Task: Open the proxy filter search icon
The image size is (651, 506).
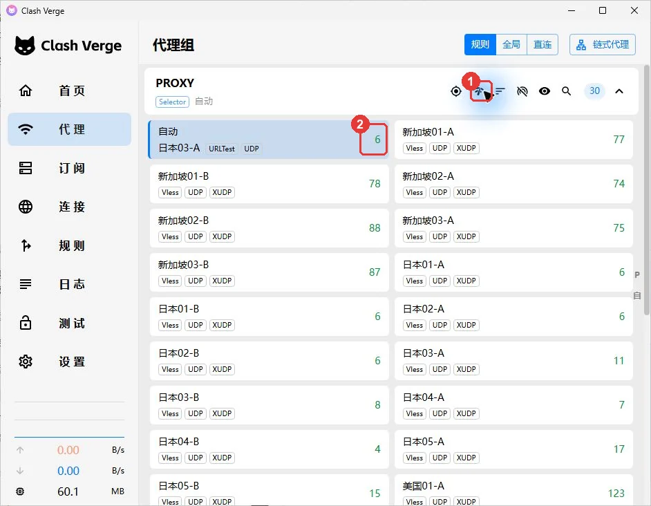Action: coord(566,91)
